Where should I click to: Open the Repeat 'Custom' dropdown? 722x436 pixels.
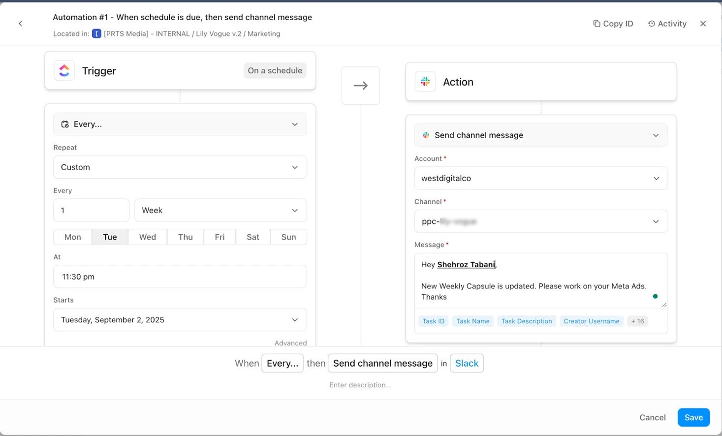pyautogui.click(x=180, y=167)
